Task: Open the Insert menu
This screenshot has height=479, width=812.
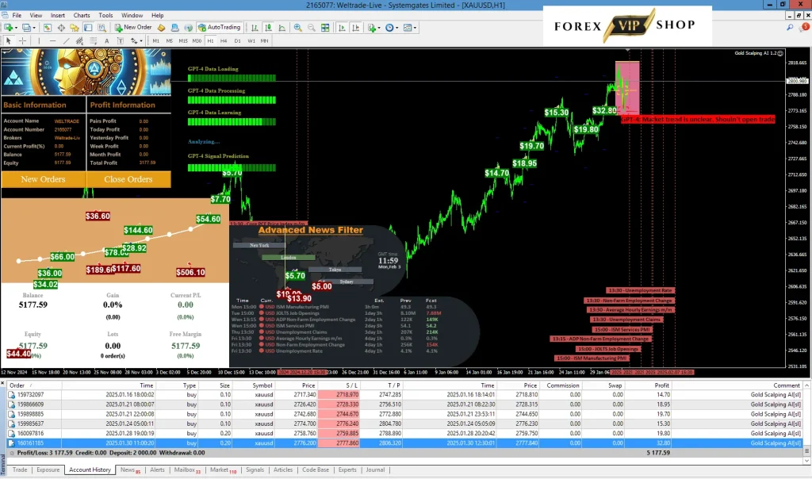Action: pos(57,16)
